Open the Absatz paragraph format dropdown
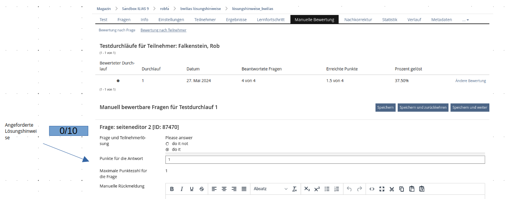Viewport: 510px width, 199px height. (x=270, y=189)
